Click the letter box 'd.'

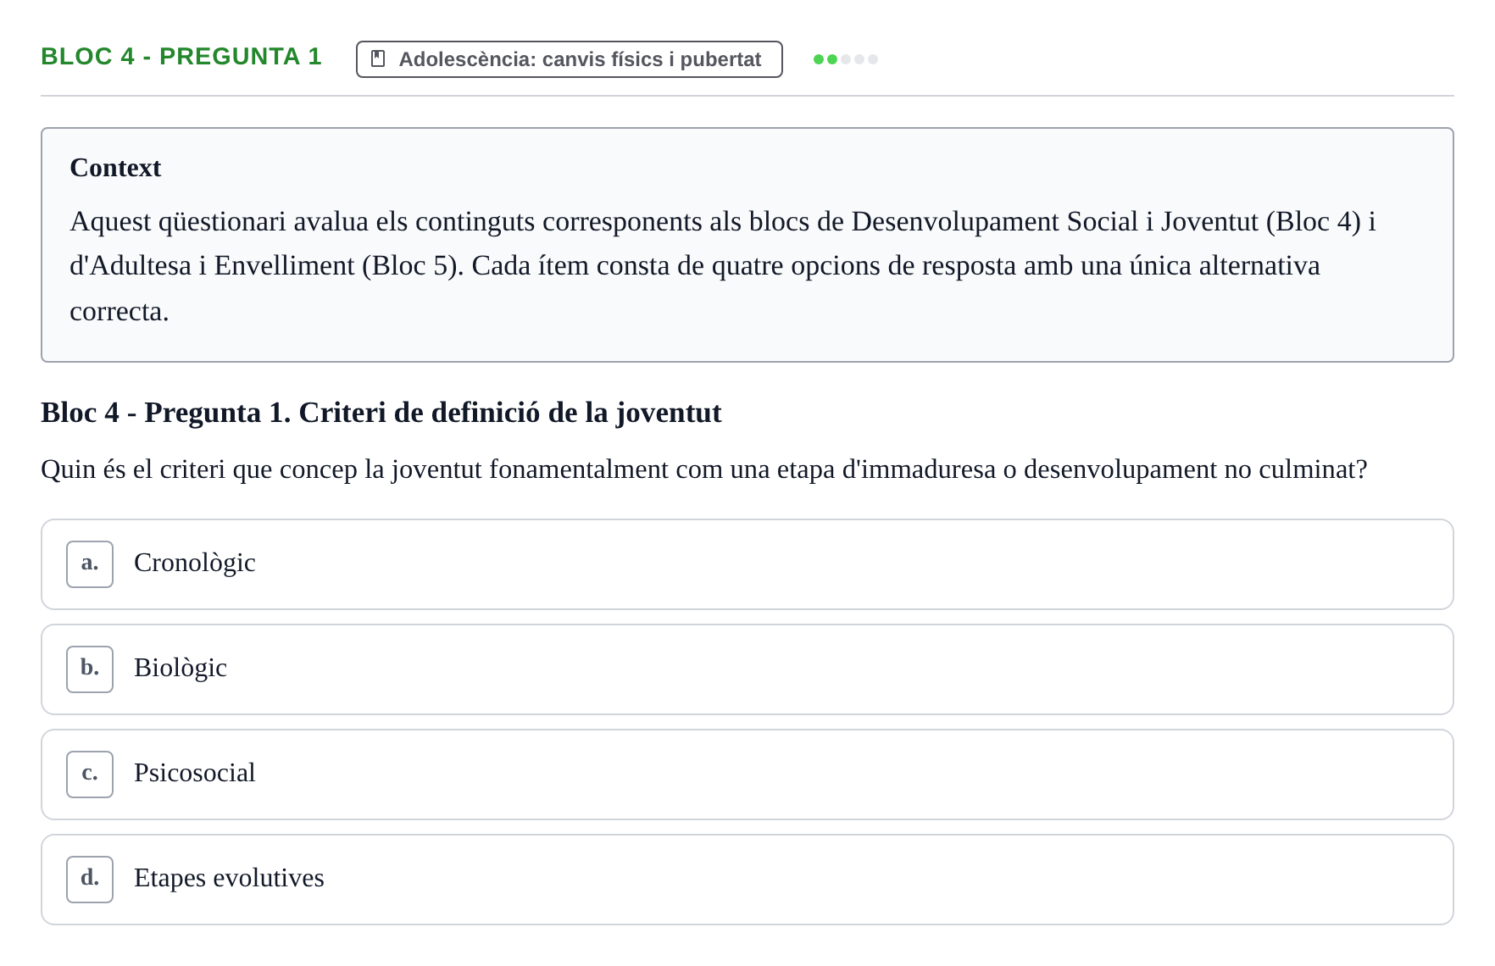pyautogui.click(x=90, y=880)
